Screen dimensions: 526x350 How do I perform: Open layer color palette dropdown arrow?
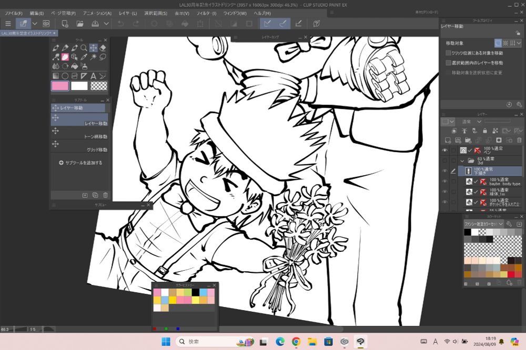452,121
